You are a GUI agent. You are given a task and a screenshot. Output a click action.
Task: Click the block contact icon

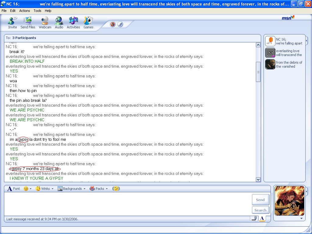tap(113, 24)
